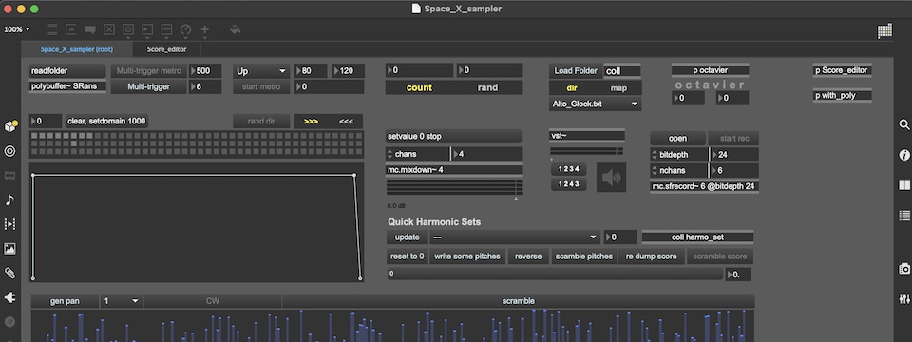
Task: Click the 'clear, setdomain 1000' message
Action: 105,121
